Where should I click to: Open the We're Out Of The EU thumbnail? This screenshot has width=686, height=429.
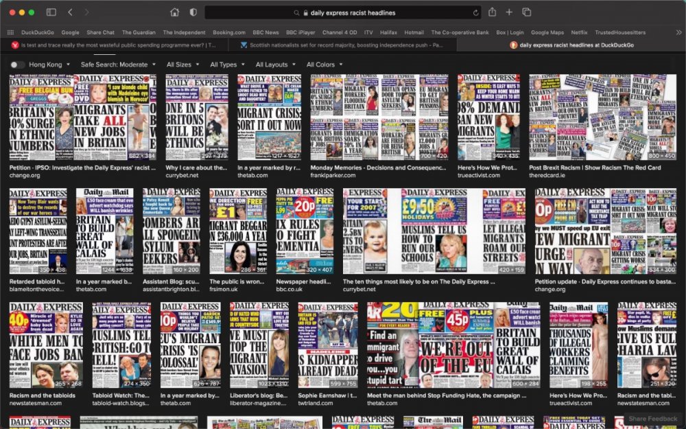coord(453,345)
